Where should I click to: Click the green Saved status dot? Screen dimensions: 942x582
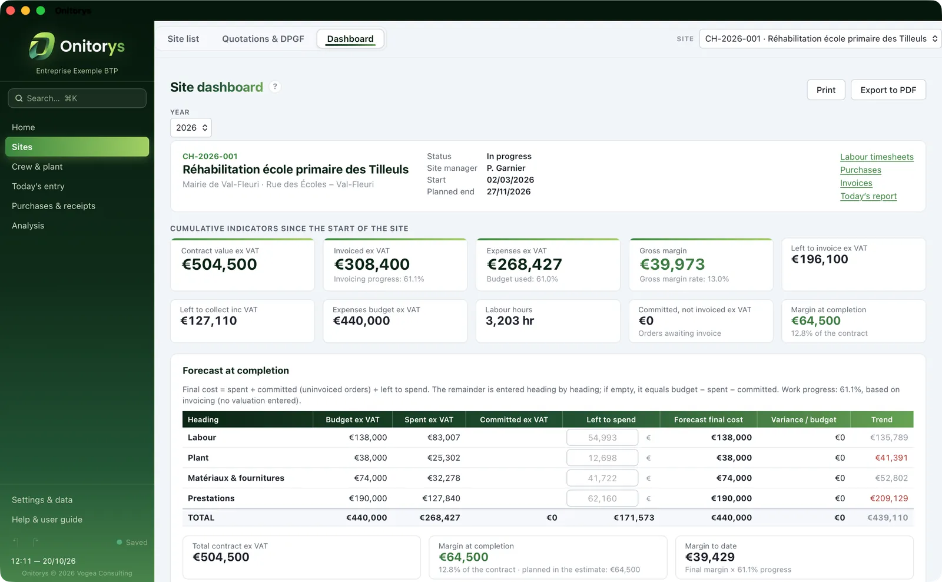pos(120,543)
